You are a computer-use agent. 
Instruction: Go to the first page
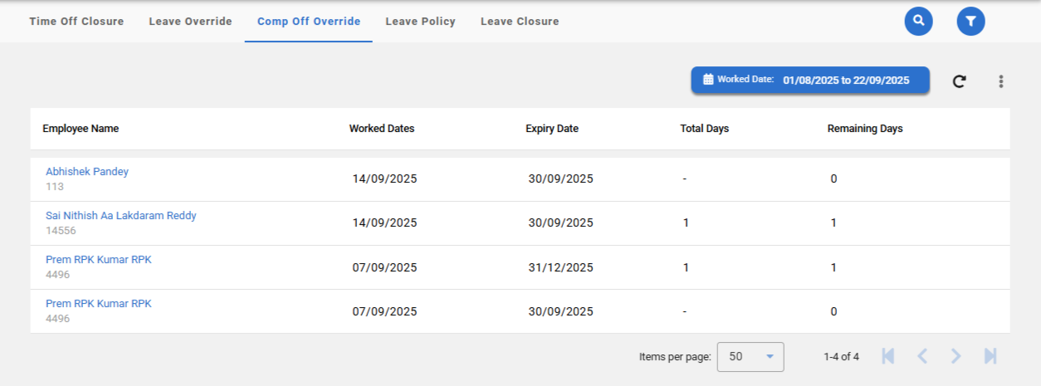(x=887, y=356)
